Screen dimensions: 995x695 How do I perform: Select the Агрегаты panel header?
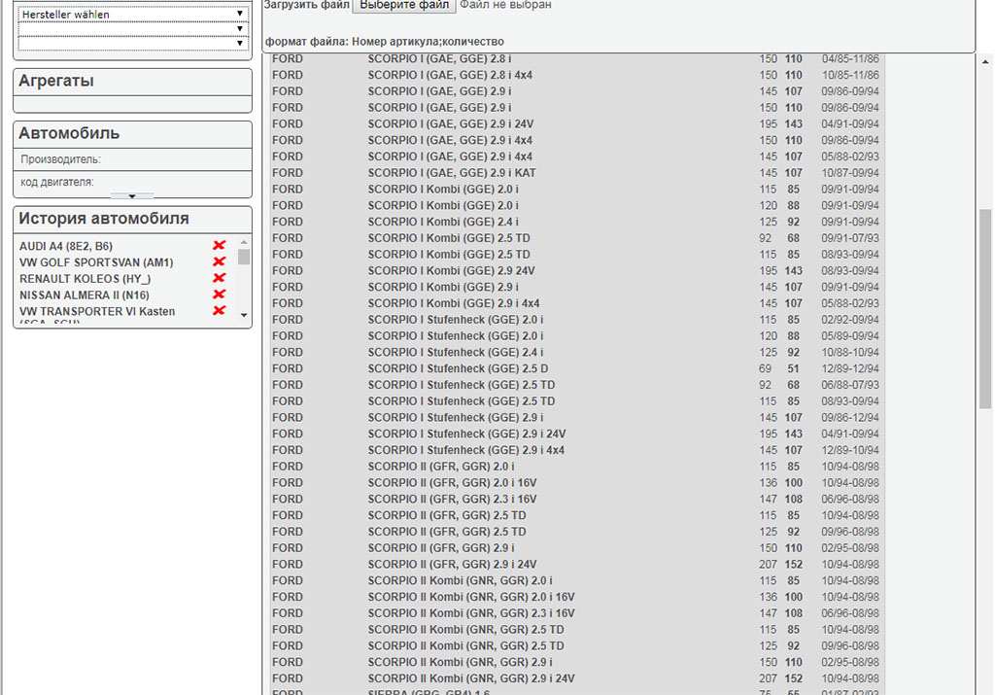pos(132,82)
